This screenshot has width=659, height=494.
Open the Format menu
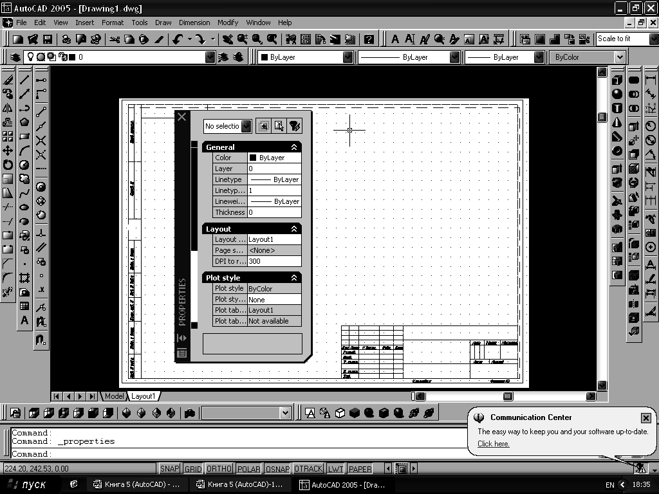[113, 23]
